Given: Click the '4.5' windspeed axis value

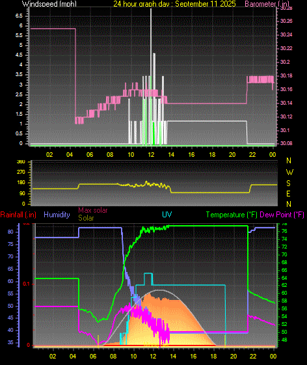Looking at the screenshot, I should point(19,55).
